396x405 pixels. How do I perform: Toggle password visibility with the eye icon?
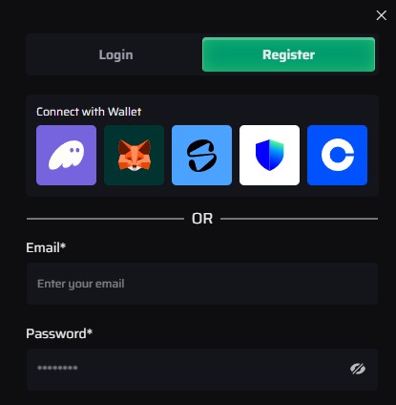click(358, 369)
